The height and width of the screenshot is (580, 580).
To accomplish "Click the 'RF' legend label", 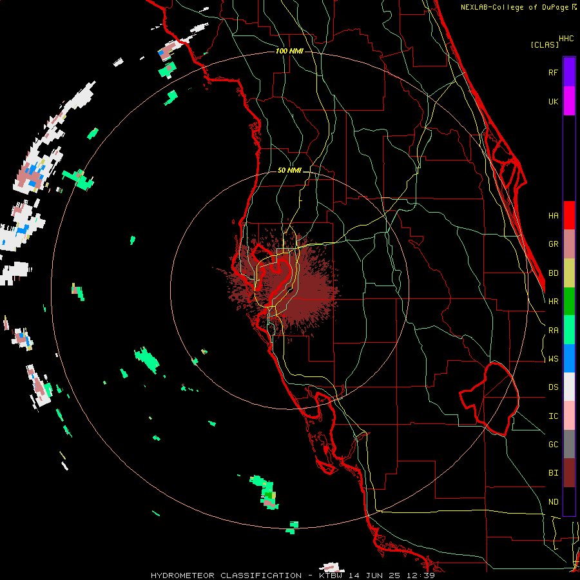I will coord(553,72).
